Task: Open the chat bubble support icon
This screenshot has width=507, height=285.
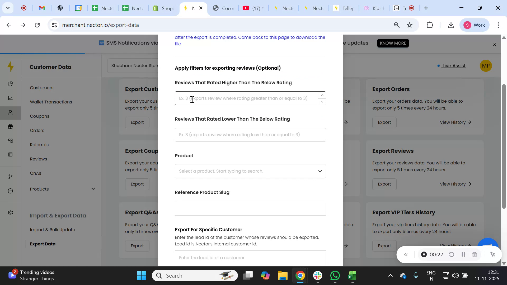Action: tap(11, 191)
